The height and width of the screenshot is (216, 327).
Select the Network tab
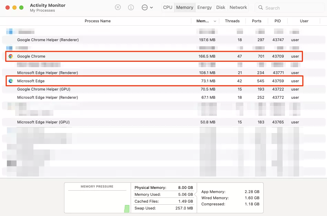[x=238, y=7]
